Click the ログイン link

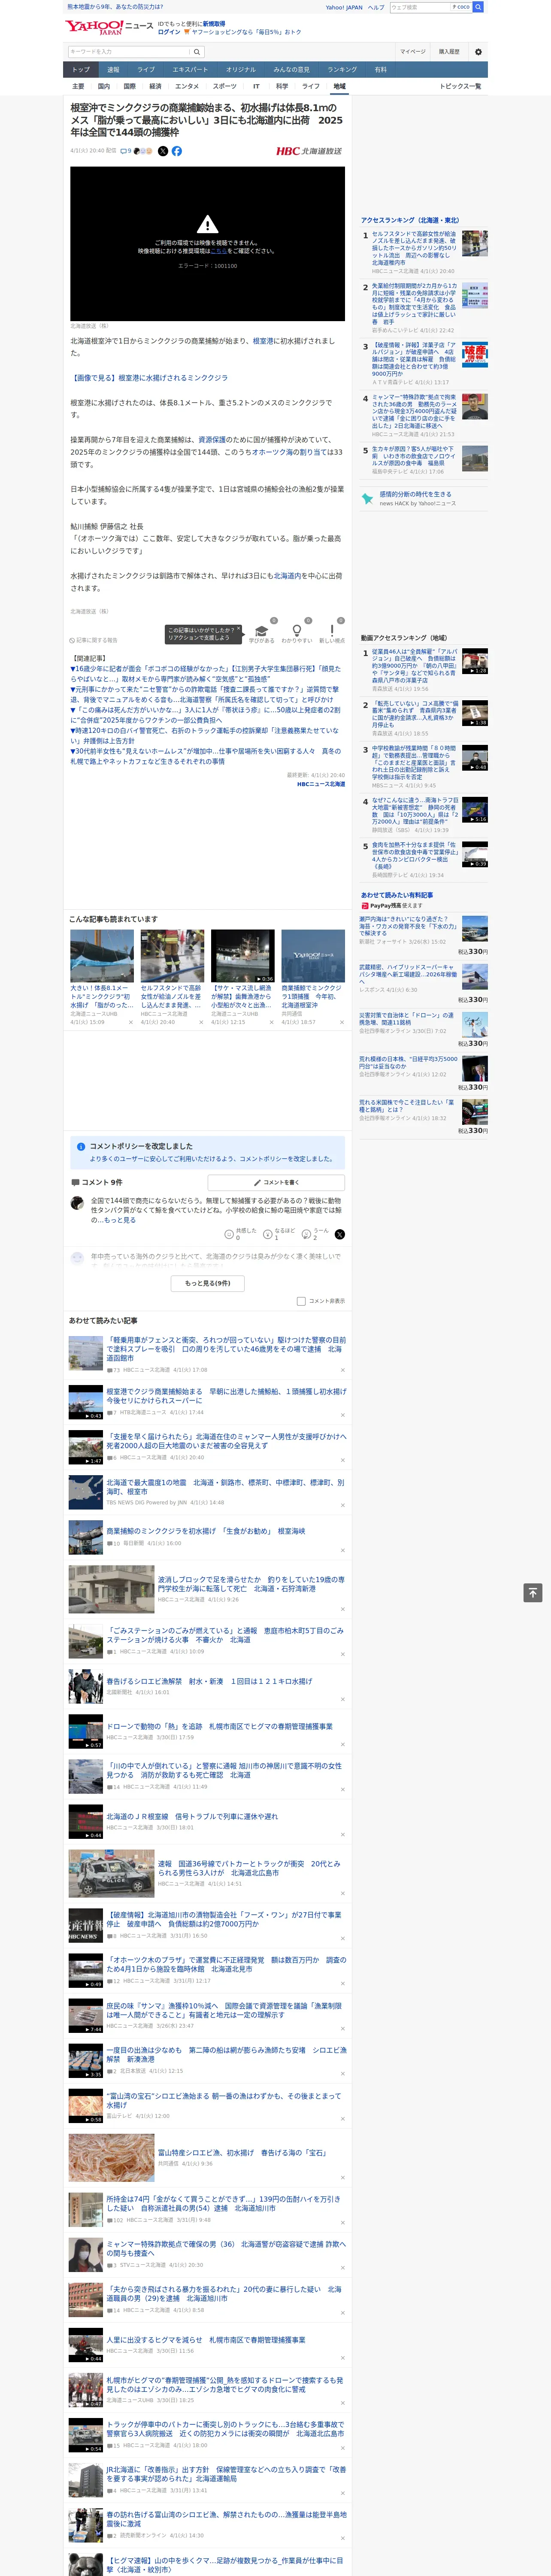click(169, 32)
